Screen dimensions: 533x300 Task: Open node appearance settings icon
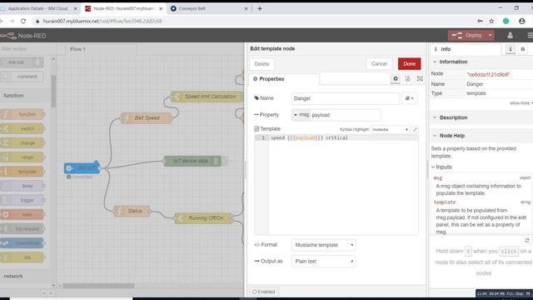(x=420, y=78)
